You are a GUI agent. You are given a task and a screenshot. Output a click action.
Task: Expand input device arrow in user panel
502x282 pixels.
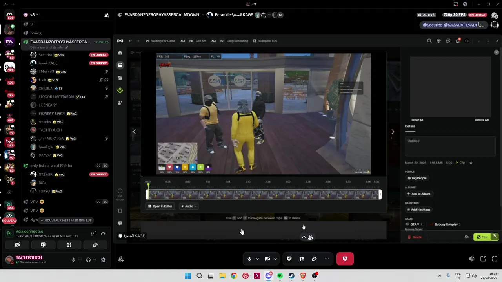click(x=80, y=260)
